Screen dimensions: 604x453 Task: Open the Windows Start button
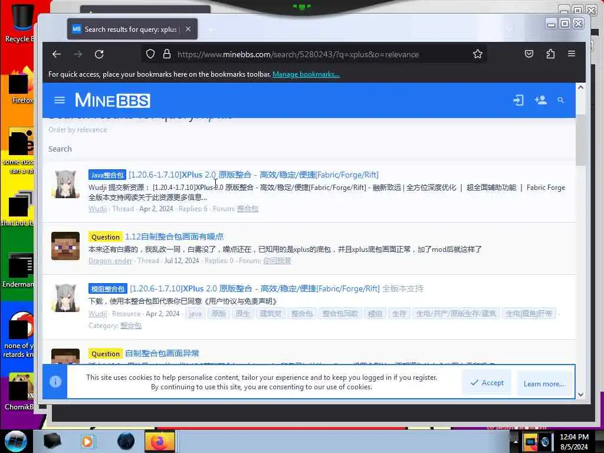pyautogui.click(x=16, y=441)
